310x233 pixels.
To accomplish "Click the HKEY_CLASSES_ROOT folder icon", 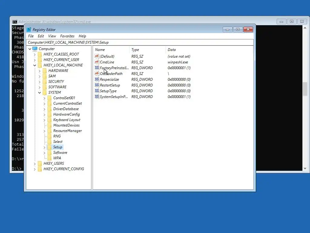I will click(x=40, y=54).
